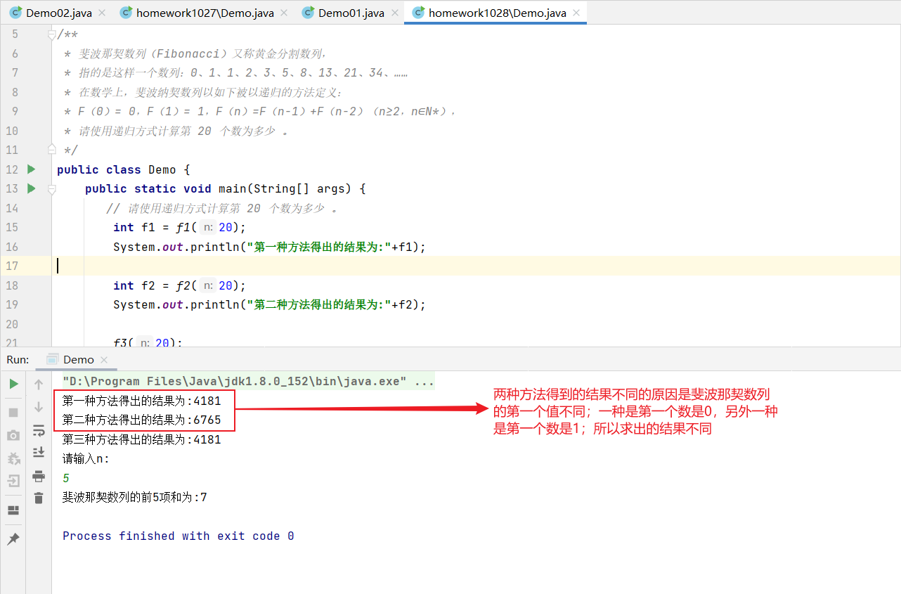Collapse the Javadoc comment at line 5
Image resolution: width=901 pixels, height=594 pixels.
51,33
